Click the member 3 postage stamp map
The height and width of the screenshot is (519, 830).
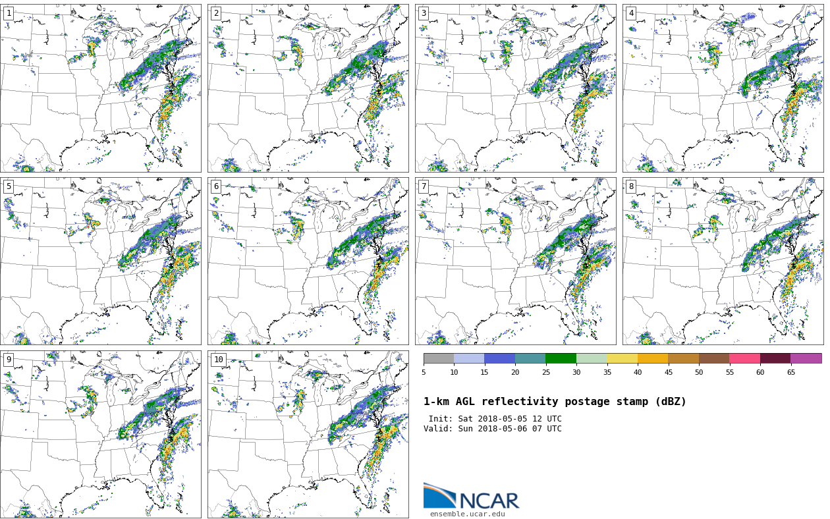point(515,88)
